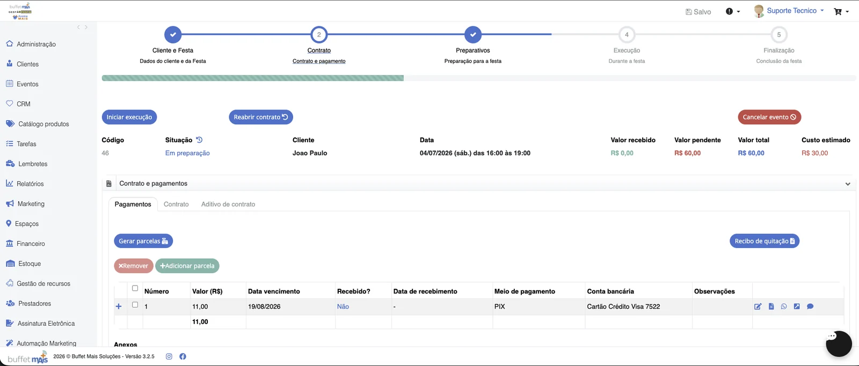859x366 pixels.
Task: Click the history icon beside Situação
Action: point(199,140)
